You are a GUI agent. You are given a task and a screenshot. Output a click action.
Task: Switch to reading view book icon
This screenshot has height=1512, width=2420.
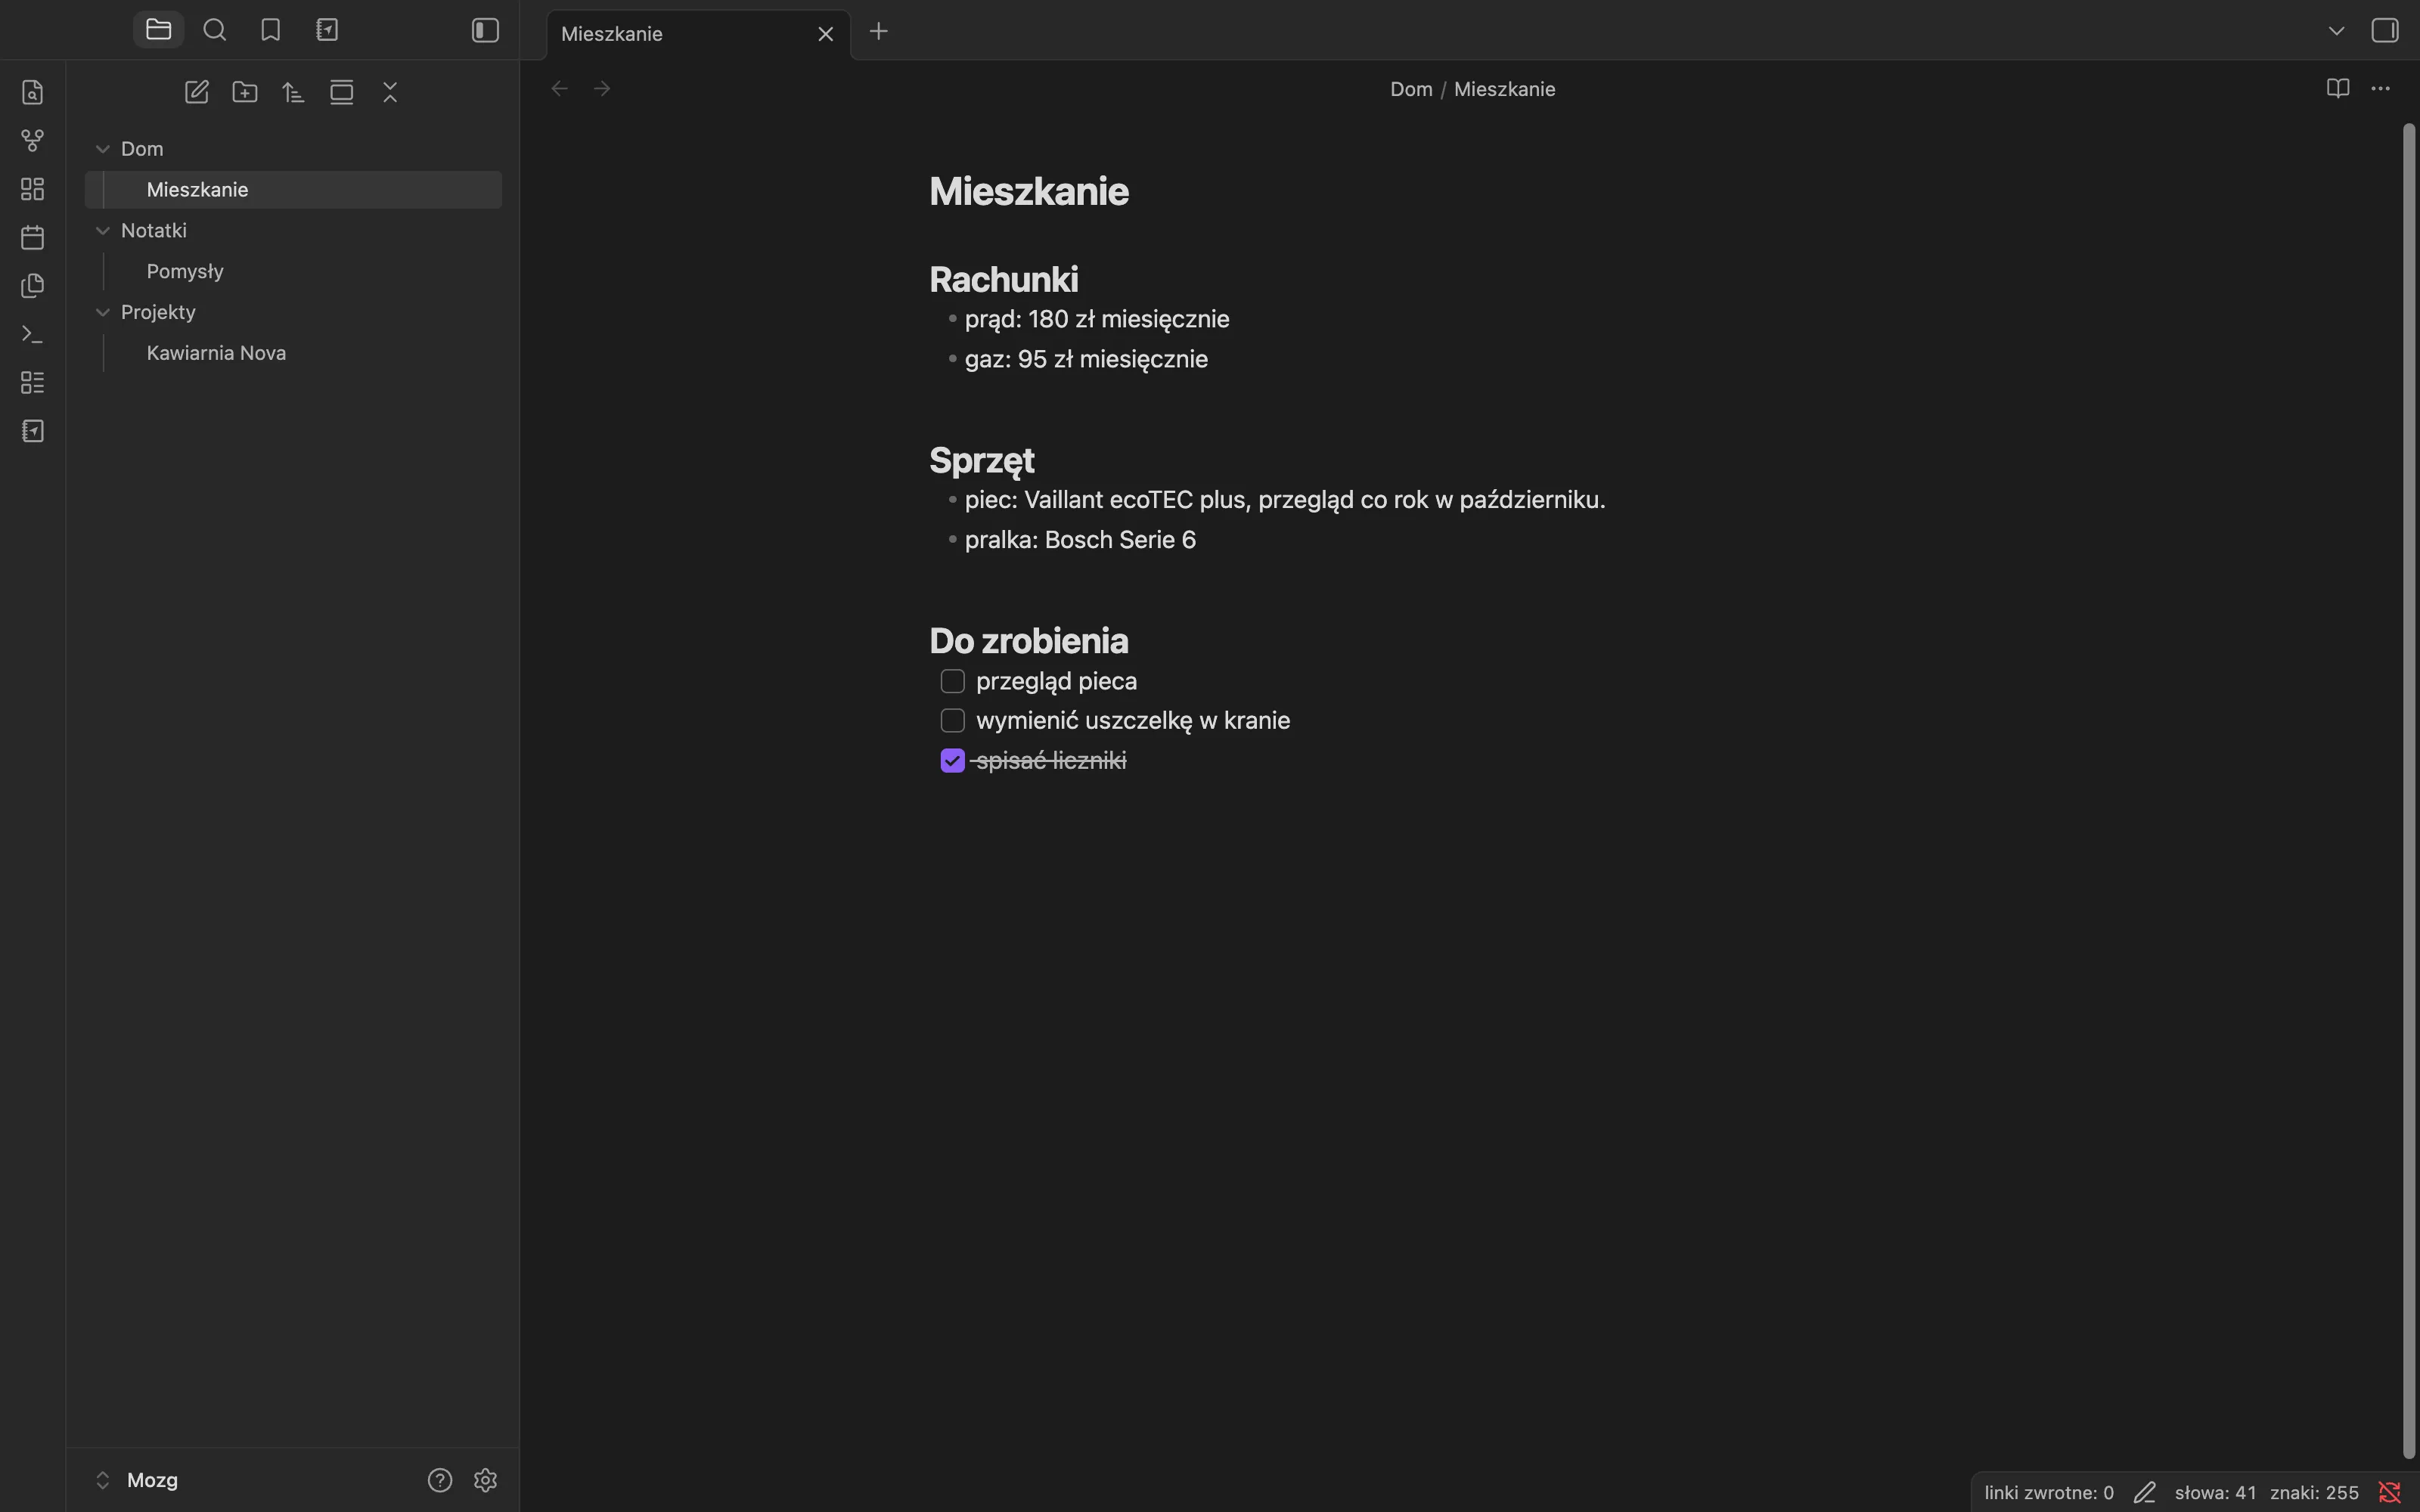coord(2337,89)
